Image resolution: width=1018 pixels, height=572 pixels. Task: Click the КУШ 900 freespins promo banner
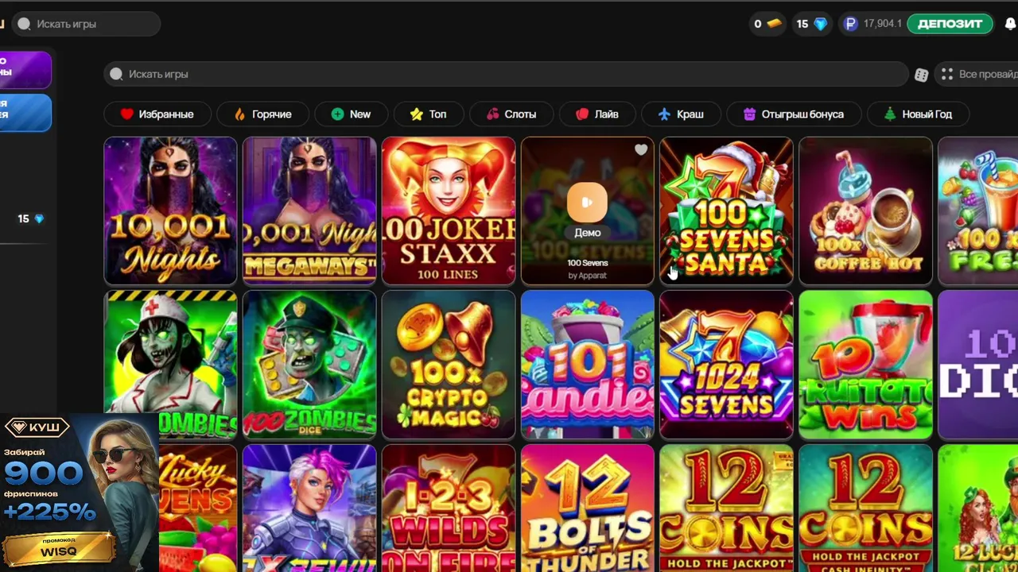click(x=80, y=493)
